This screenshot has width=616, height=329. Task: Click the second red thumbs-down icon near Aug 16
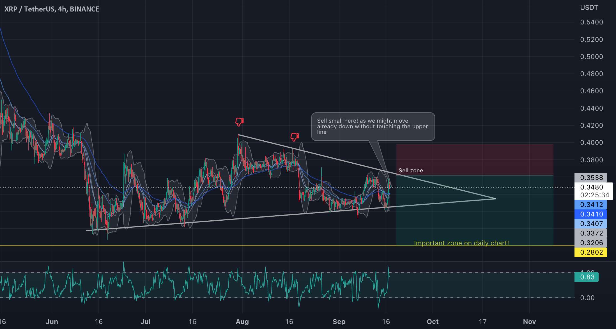[x=295, y=137]
